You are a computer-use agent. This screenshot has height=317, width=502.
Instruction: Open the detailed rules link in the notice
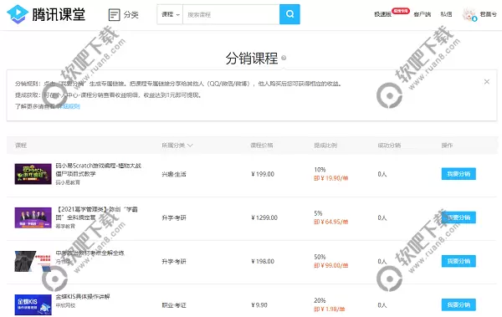[69, 106]
